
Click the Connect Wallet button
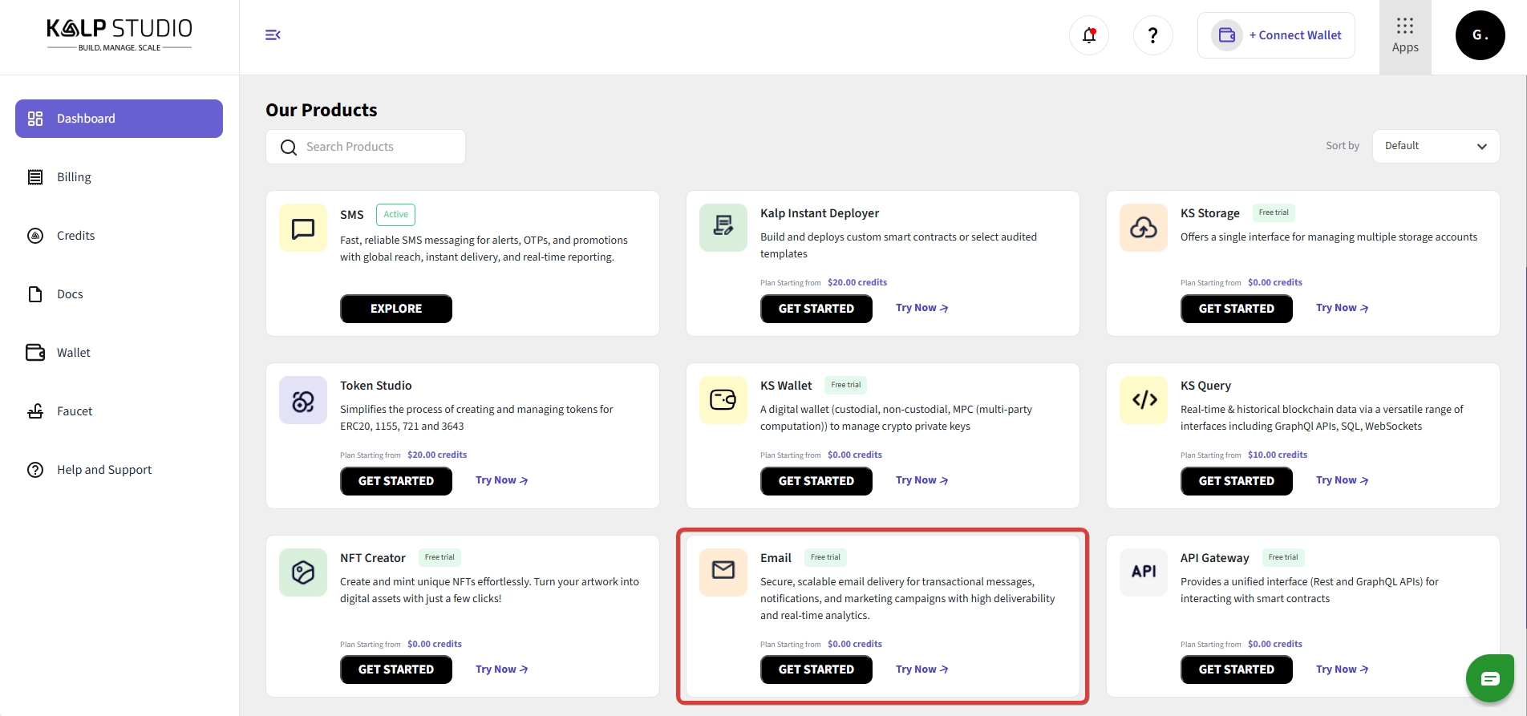point(1275,35)
